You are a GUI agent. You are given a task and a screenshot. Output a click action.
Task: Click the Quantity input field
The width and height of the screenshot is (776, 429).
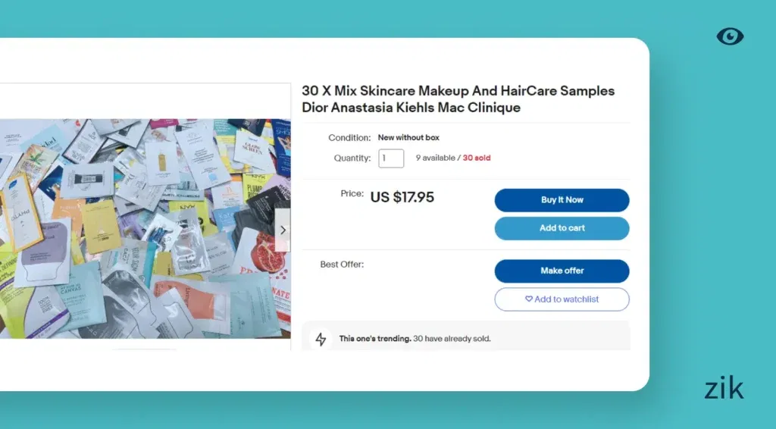[x=391, y=158]
